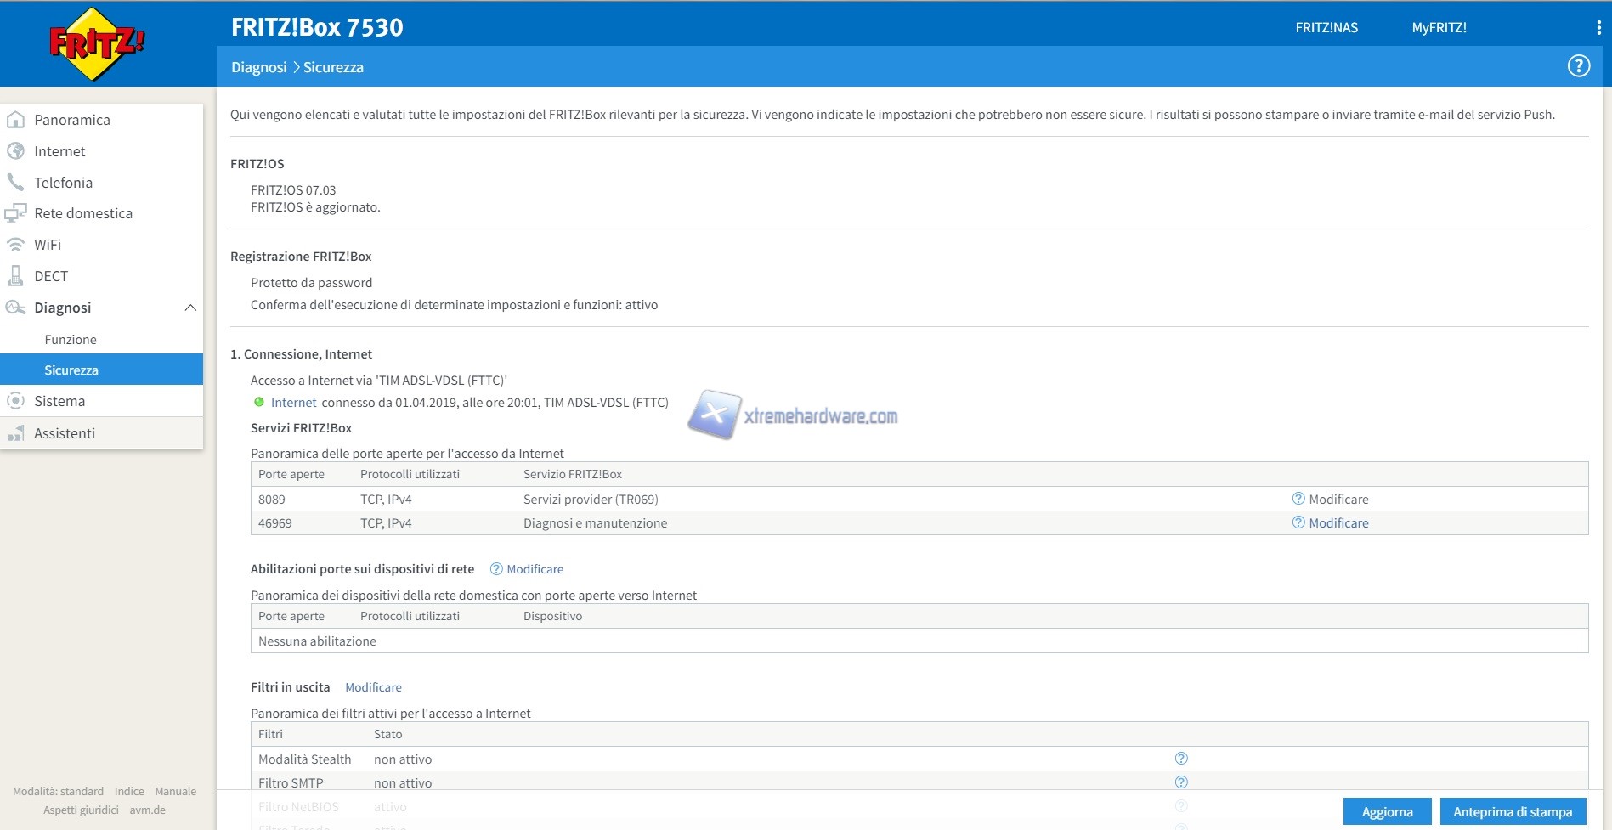Open the Internet sidebar section
Image resolution: width=1612 pixels, height=830 pixels.
(x=59, y=151)
